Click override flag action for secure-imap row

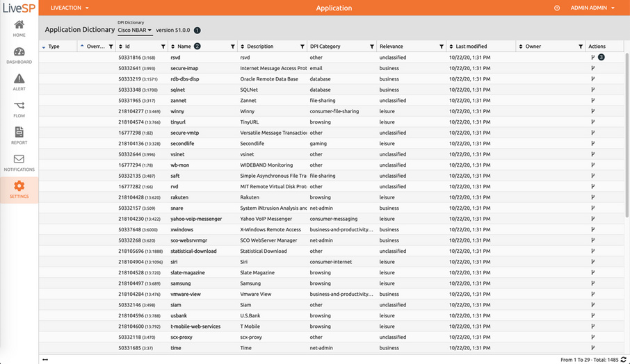point(592,68)
